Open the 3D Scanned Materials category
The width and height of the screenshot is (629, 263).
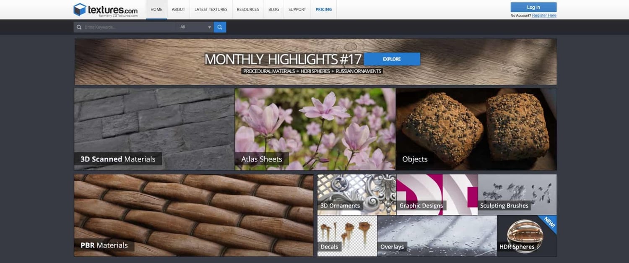click(x=154, y=129)
